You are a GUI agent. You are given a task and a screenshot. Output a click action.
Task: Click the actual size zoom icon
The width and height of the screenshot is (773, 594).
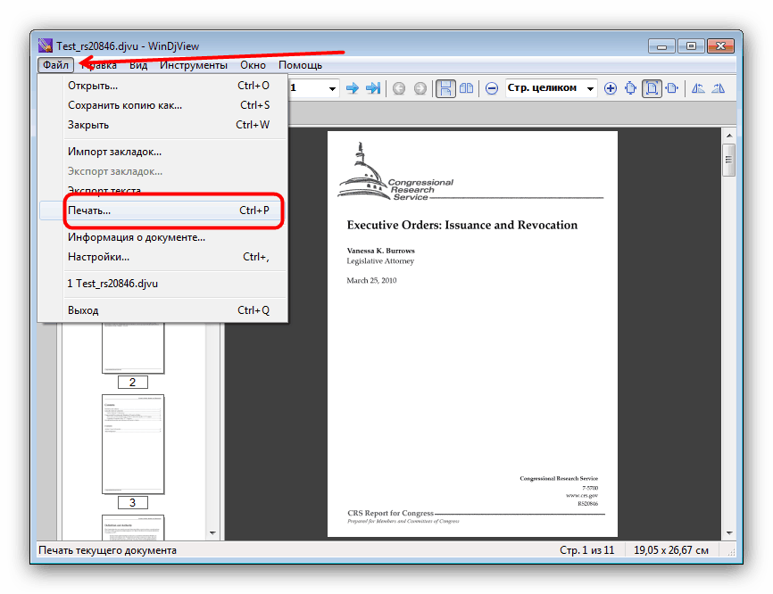[x=631, y=88]
